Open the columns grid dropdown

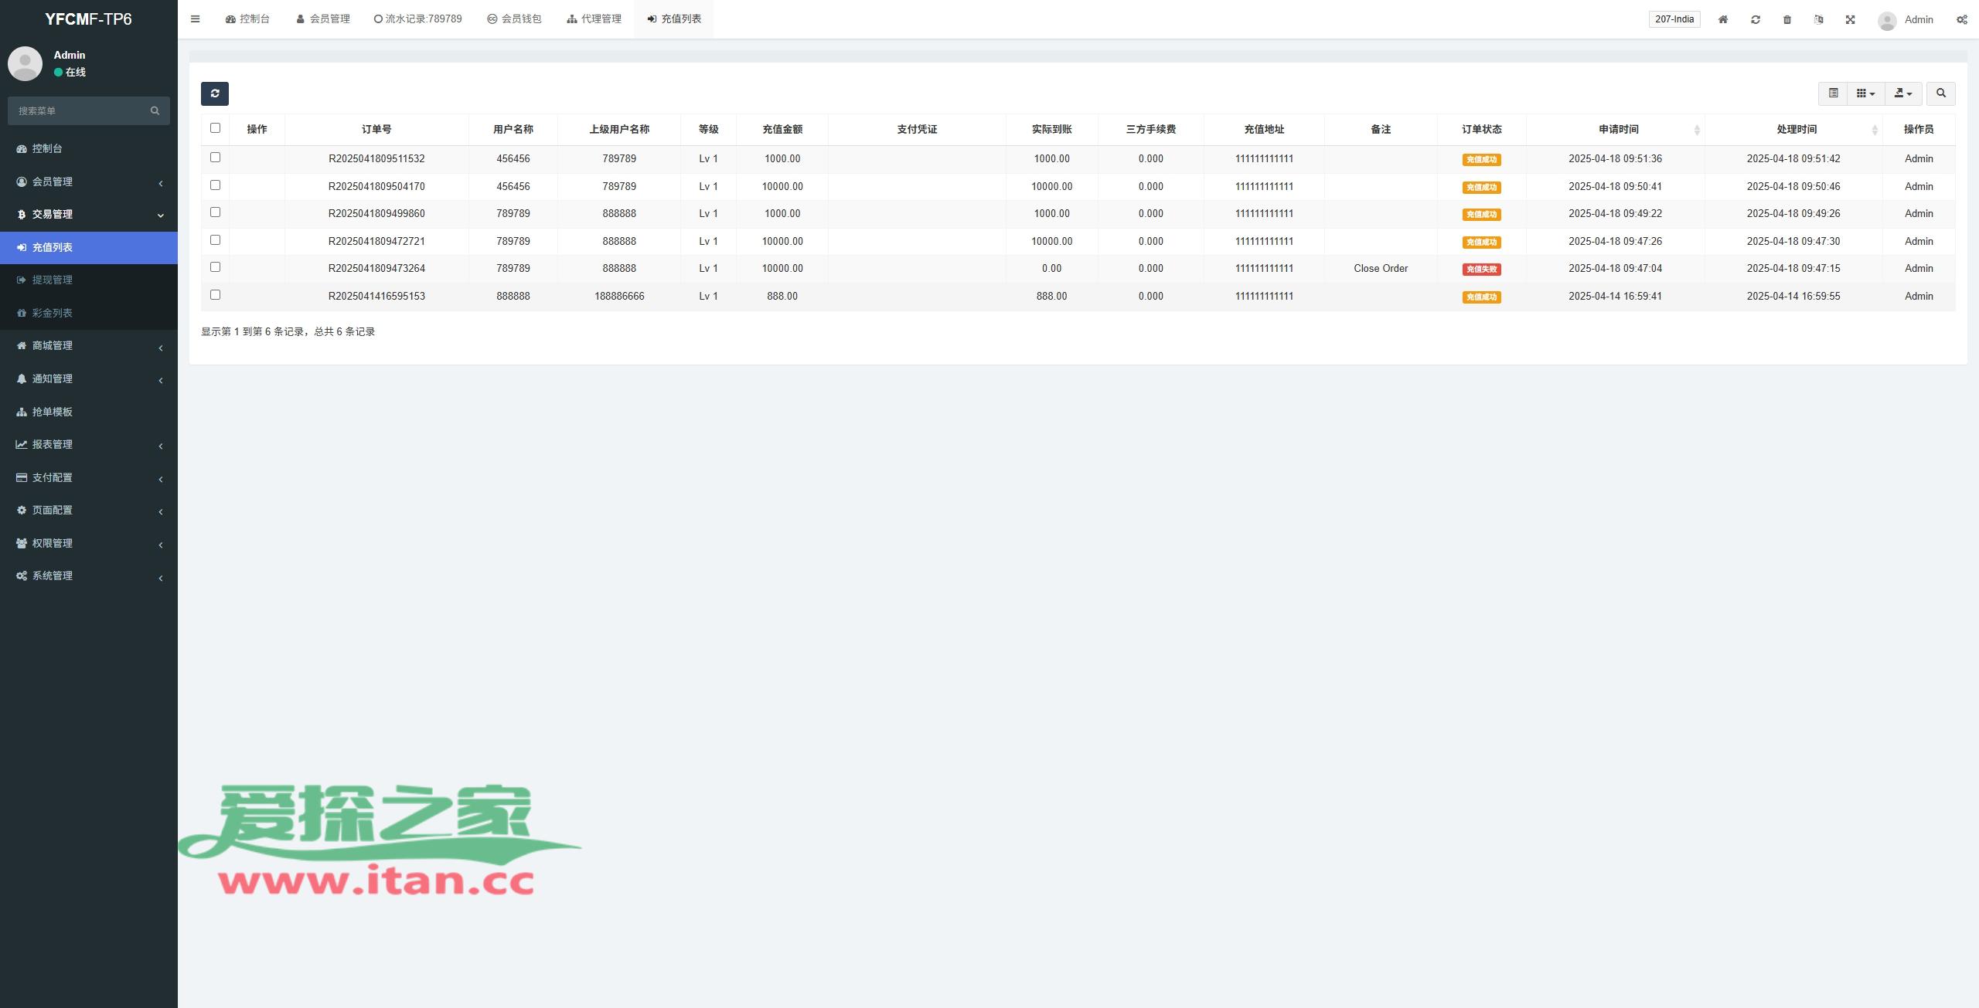pyautogui.click(x=1865, y=93)
